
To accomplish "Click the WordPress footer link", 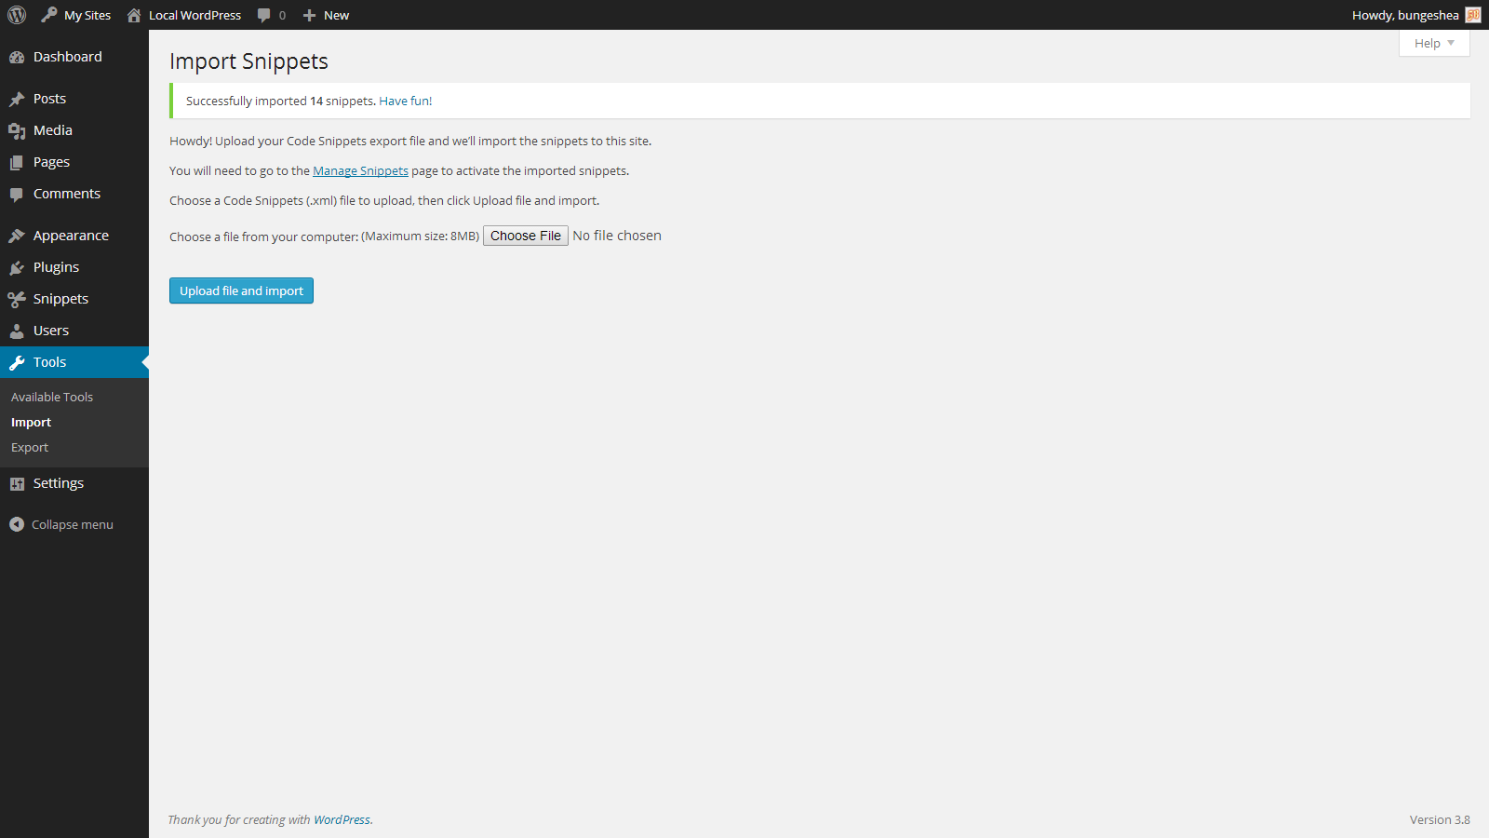I will tap(342, 819).
